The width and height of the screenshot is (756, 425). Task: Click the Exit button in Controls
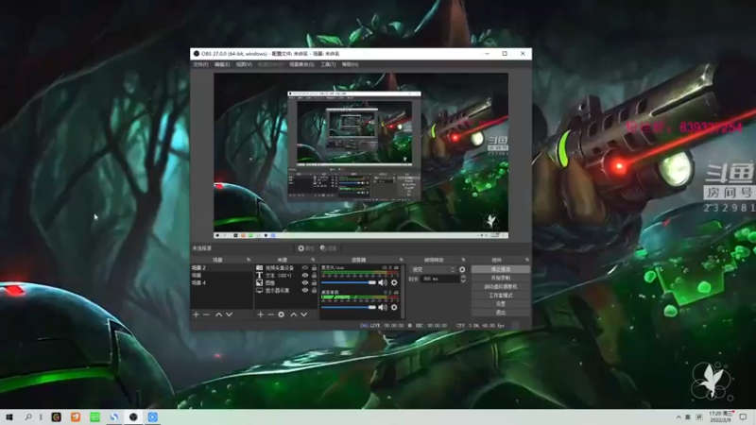[501, 313]
